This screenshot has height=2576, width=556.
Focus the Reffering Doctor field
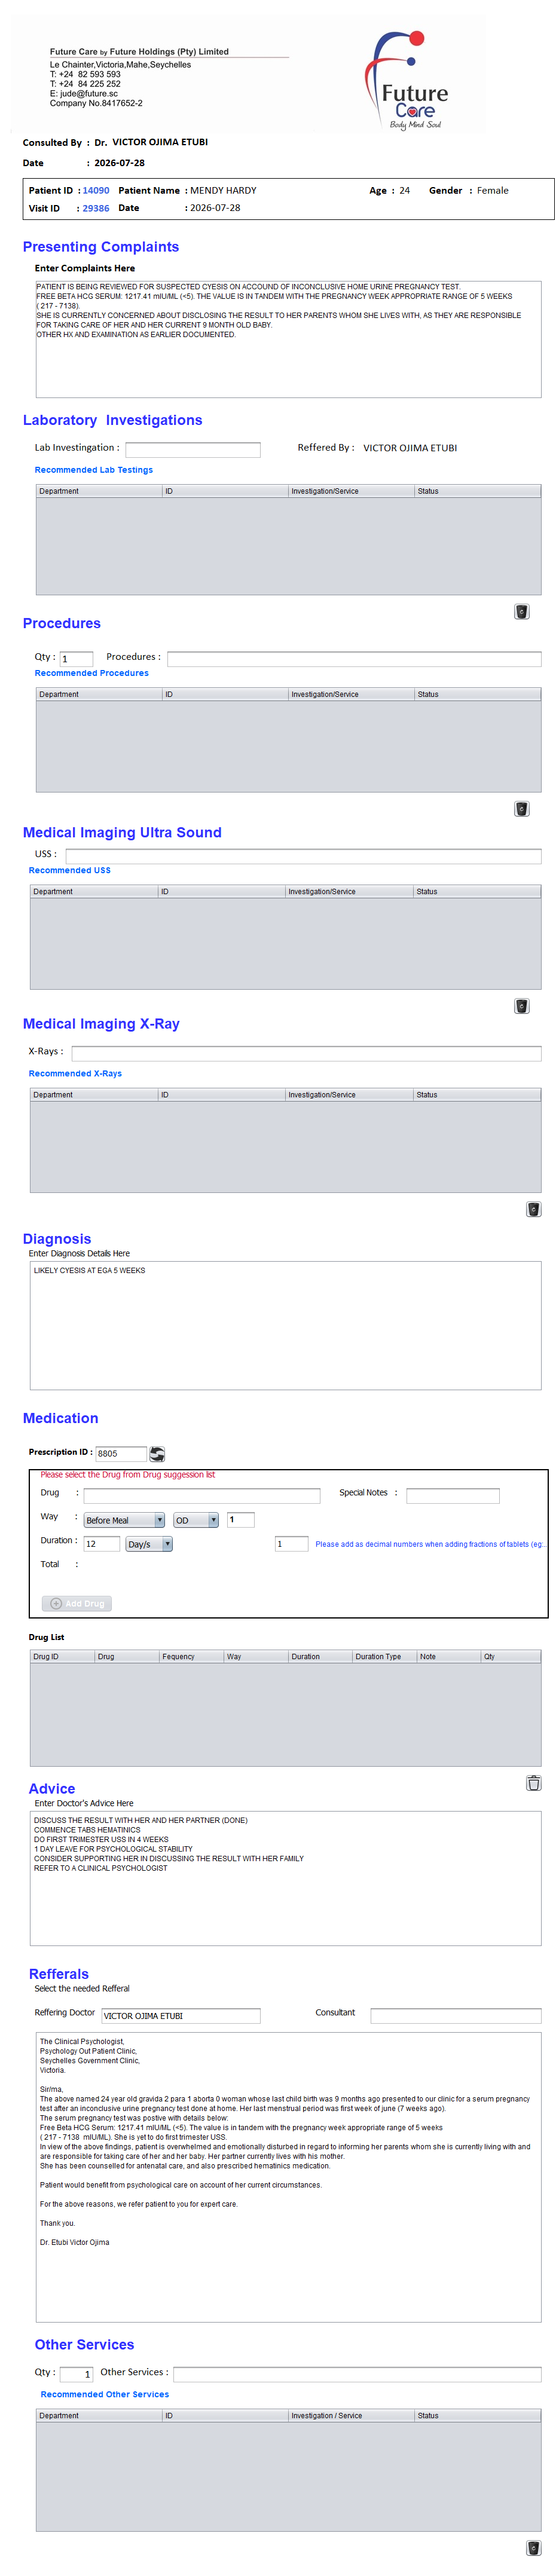pyautogui.click(x=181, y=2016)
